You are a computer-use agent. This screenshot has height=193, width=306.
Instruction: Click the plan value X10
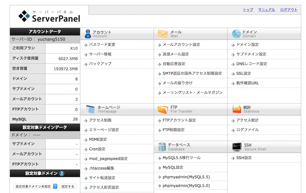(x=74, y=48)
